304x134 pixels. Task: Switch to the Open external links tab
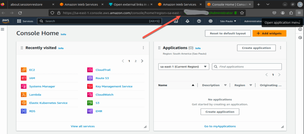pyautogui.click(x=131, y=4)
